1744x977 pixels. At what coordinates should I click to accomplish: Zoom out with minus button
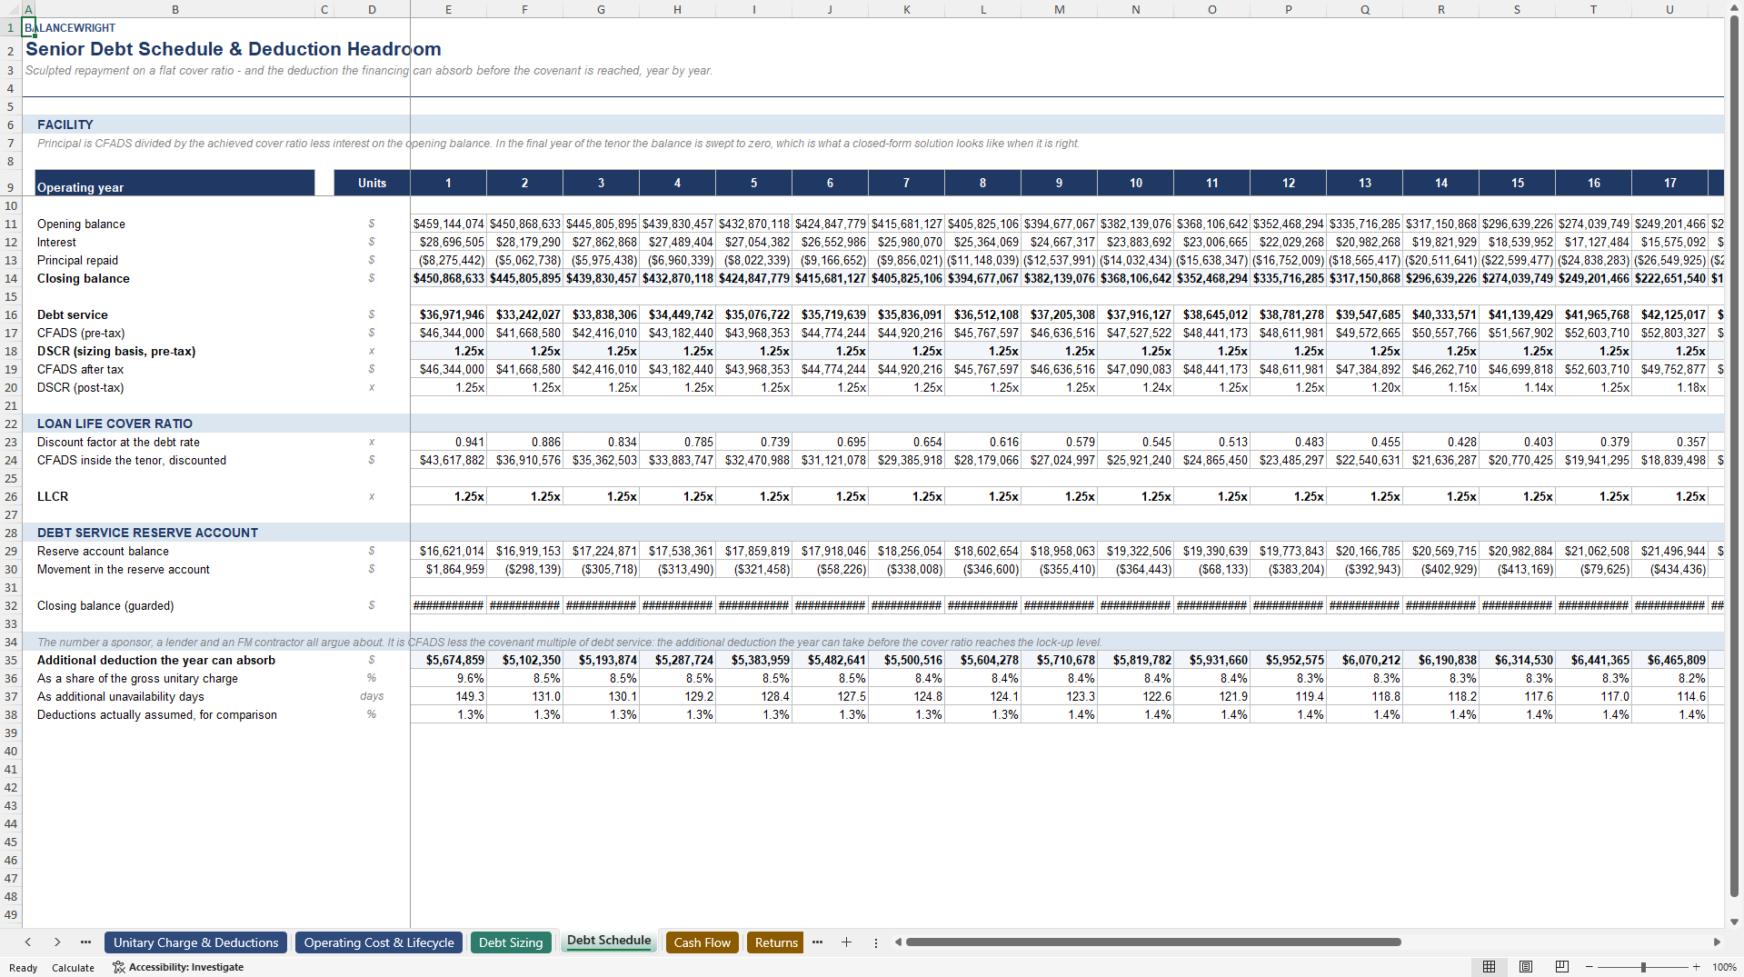tap(1589, 967)
